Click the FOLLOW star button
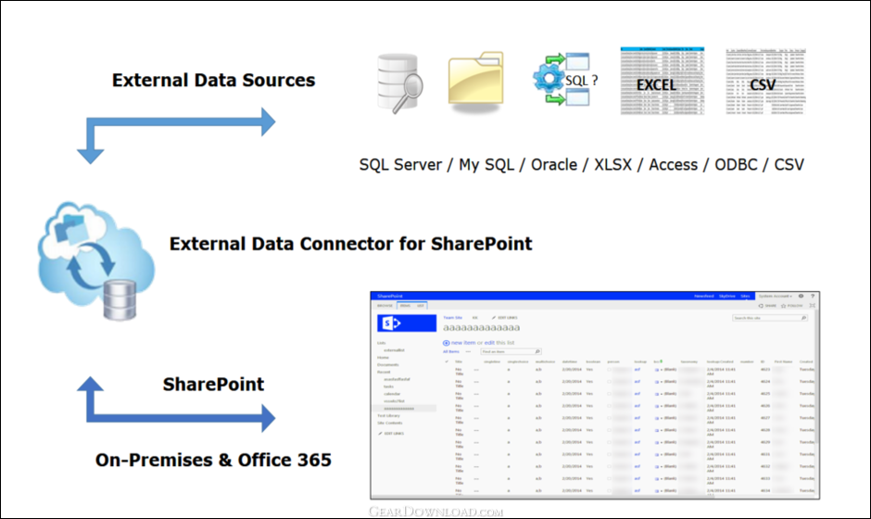871x519 pixels. point(792,306)
